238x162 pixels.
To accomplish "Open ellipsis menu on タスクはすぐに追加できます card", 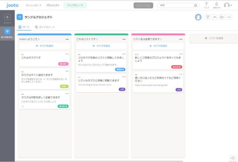I will (67, 71).
